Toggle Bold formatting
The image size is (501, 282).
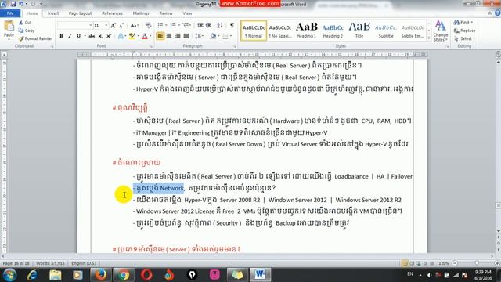pyautogui.click(x=61, y=36)
